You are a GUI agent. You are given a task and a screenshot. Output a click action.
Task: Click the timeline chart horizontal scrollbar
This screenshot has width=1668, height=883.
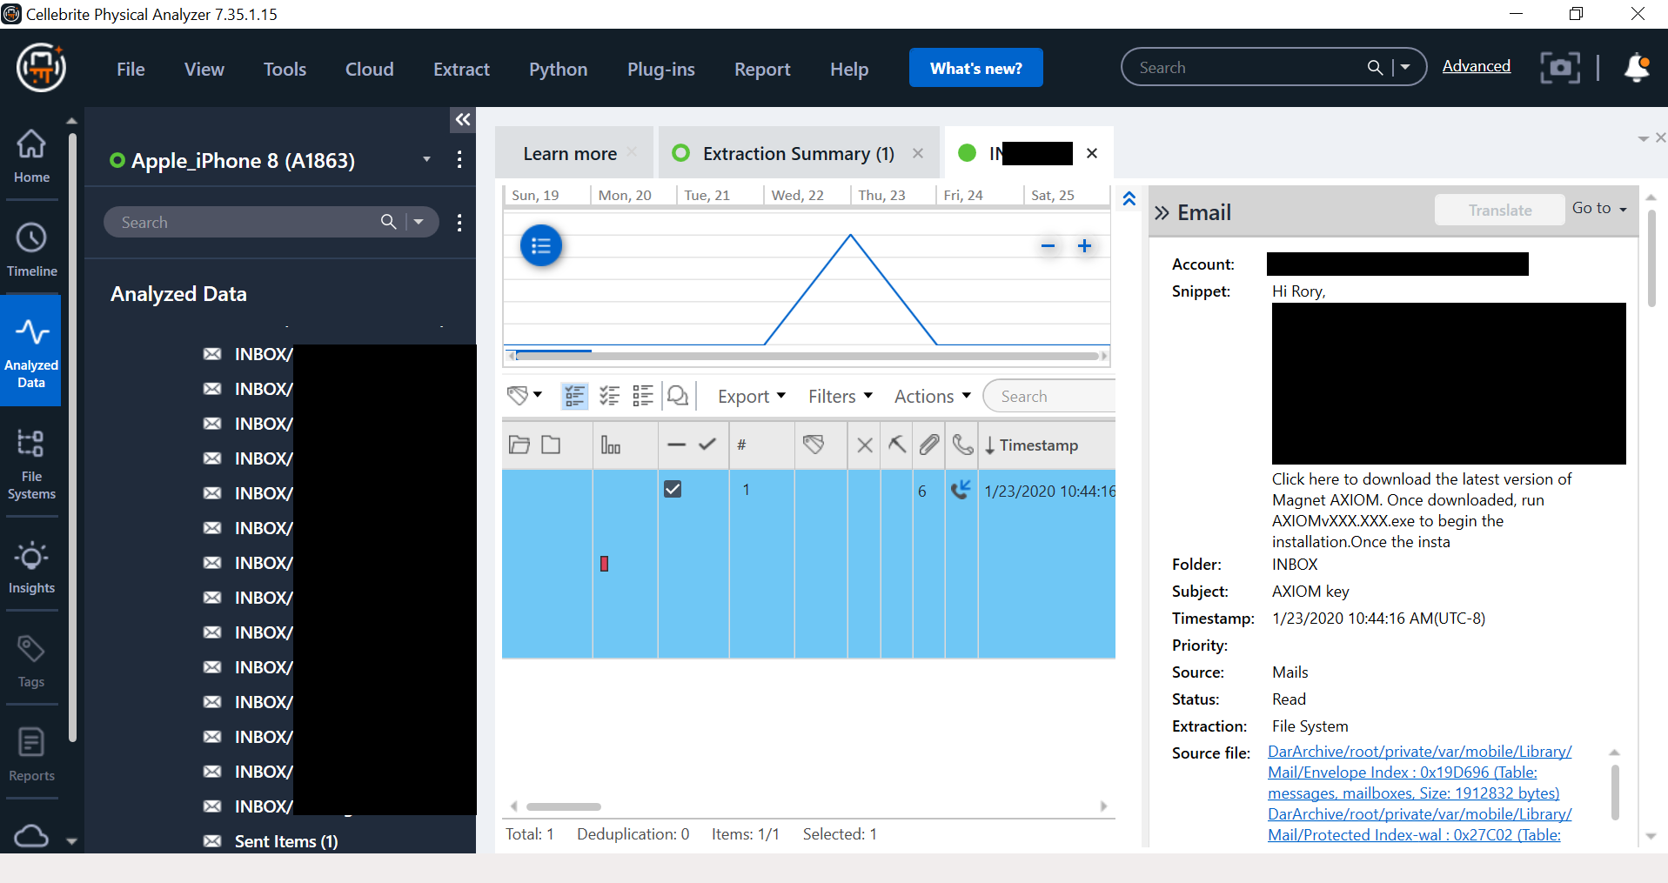(x=806, y=356)
